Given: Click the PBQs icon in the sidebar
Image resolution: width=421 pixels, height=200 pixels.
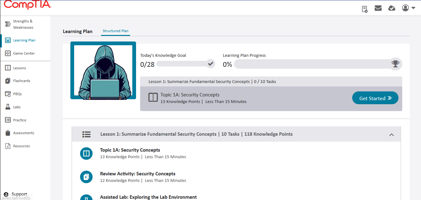Looking at the screenshot, I should click(x=8, y=94).
